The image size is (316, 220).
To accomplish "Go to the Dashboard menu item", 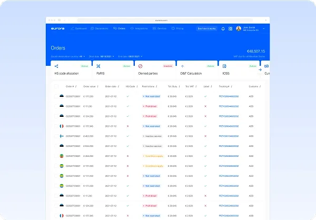I will [78, 28].
